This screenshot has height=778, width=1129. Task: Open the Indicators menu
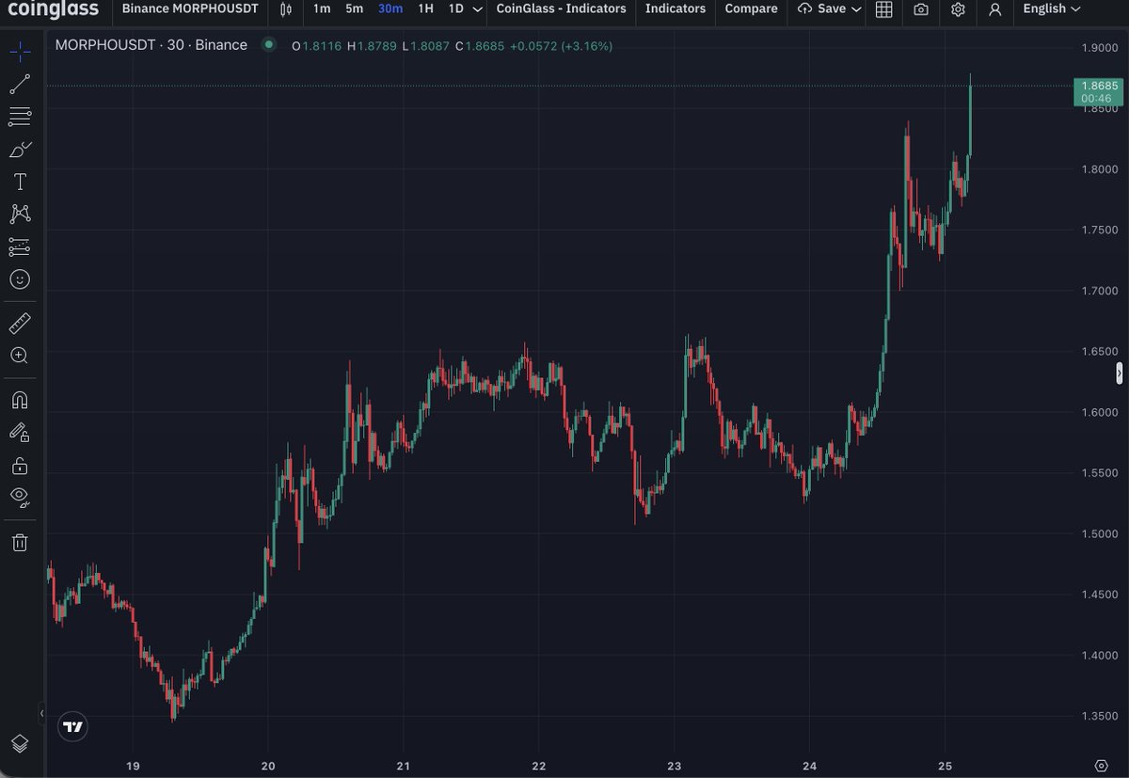pyautogui.click(x=675, y=10)
